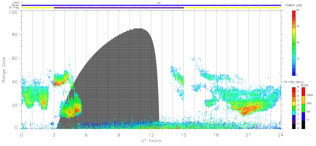Pick the green middle of the POWER colorbar
Image resolution: width=316 pixels, height=146 pixels.
(294, 42)
